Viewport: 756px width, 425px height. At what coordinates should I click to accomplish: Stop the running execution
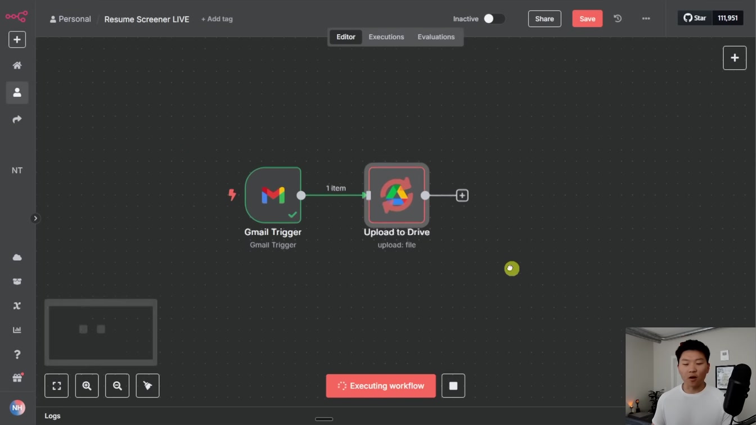tap(453, 386)
